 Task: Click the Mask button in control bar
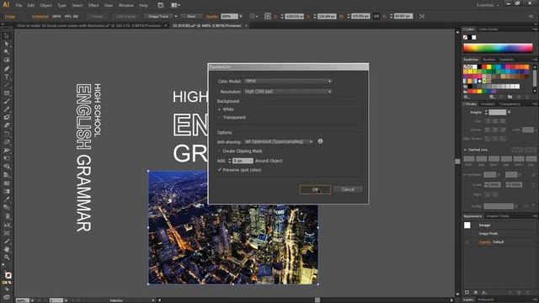pyautogui.click(x=191, y=16)
